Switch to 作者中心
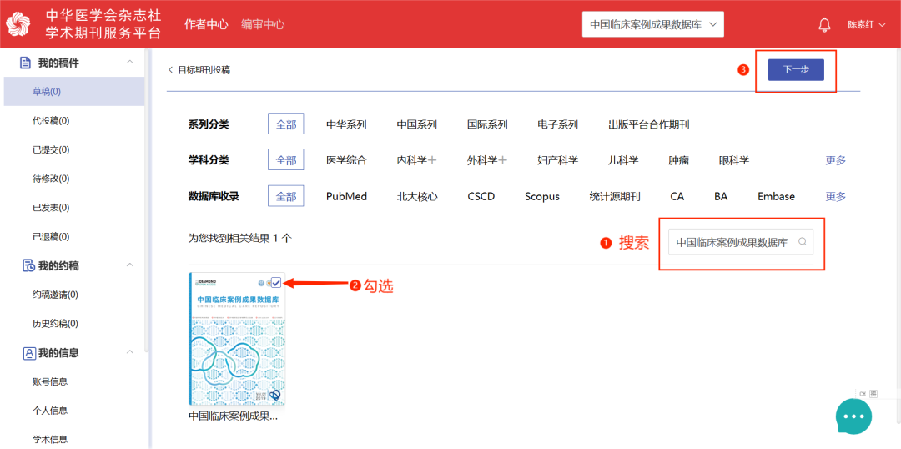 pos(206,24)
